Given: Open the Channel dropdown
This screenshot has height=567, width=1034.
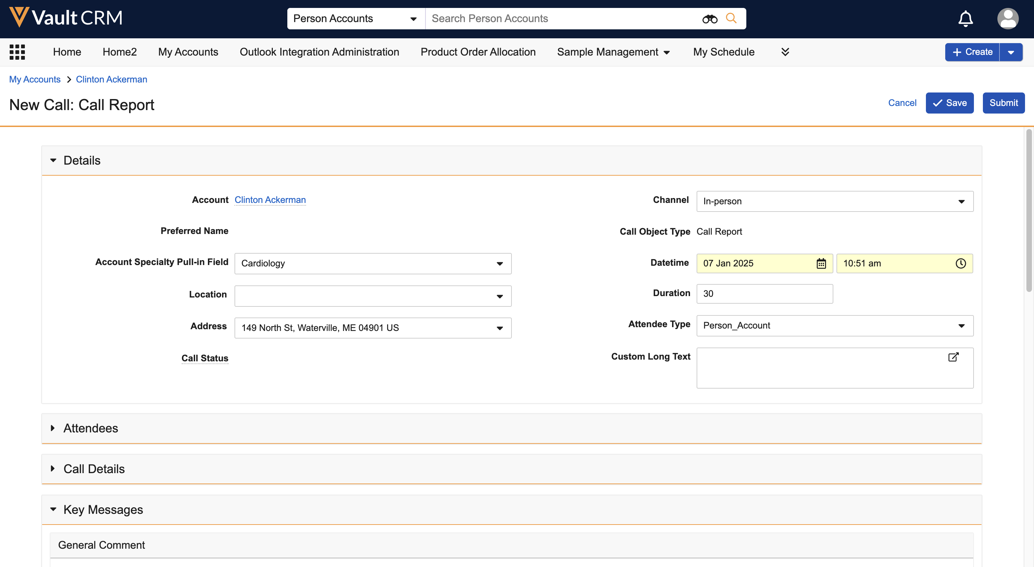Looking at the screenshot, I should point(834,201).
